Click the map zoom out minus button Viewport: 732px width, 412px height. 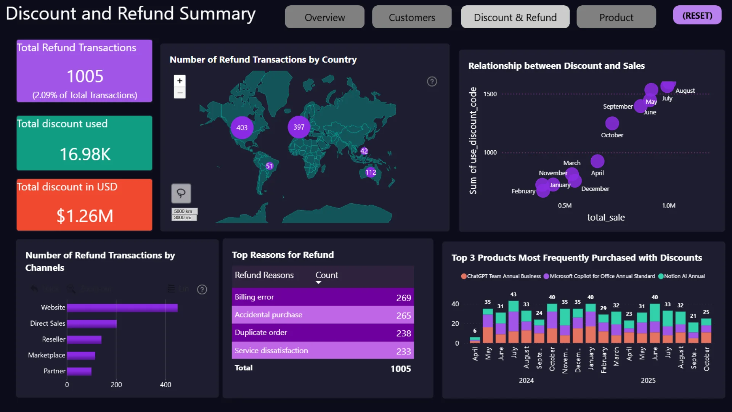(180, 93)
